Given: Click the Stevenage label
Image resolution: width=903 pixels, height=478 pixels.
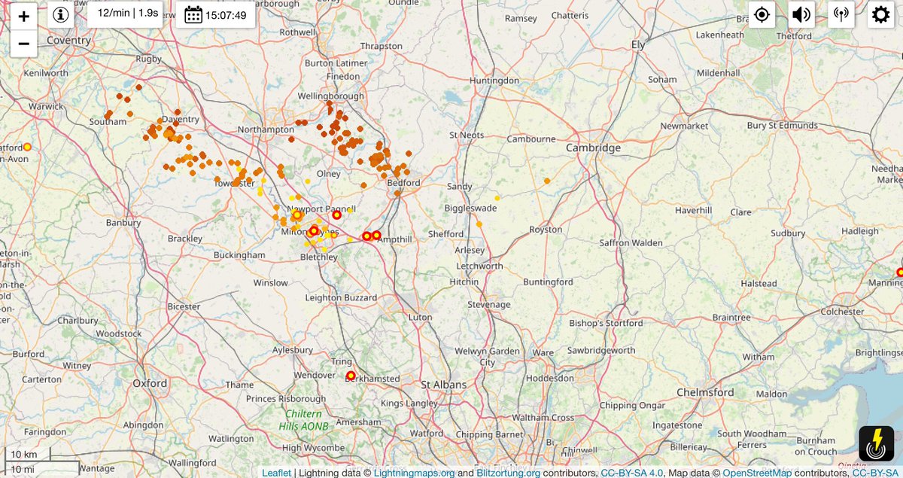Looking at the screenshot, I should [x=488, y=304].
